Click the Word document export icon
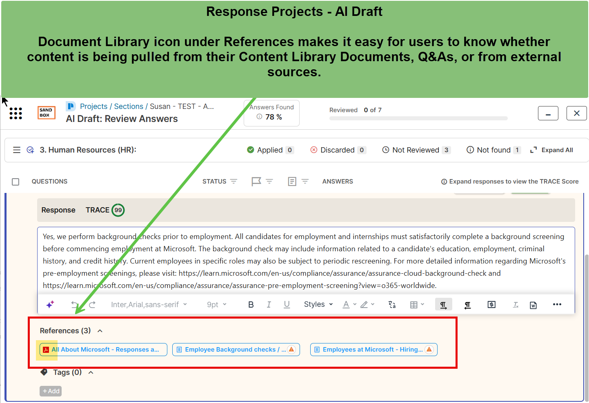The image size is (589, 403). (x=533, y=305)
